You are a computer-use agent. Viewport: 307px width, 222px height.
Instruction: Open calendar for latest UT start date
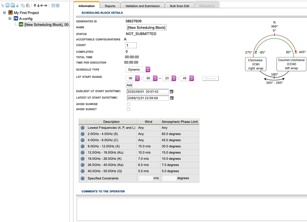click(172, 98)
